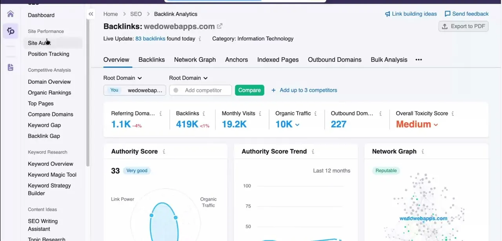Open Send feedback link
502x241 pixels.
(470, 14)
